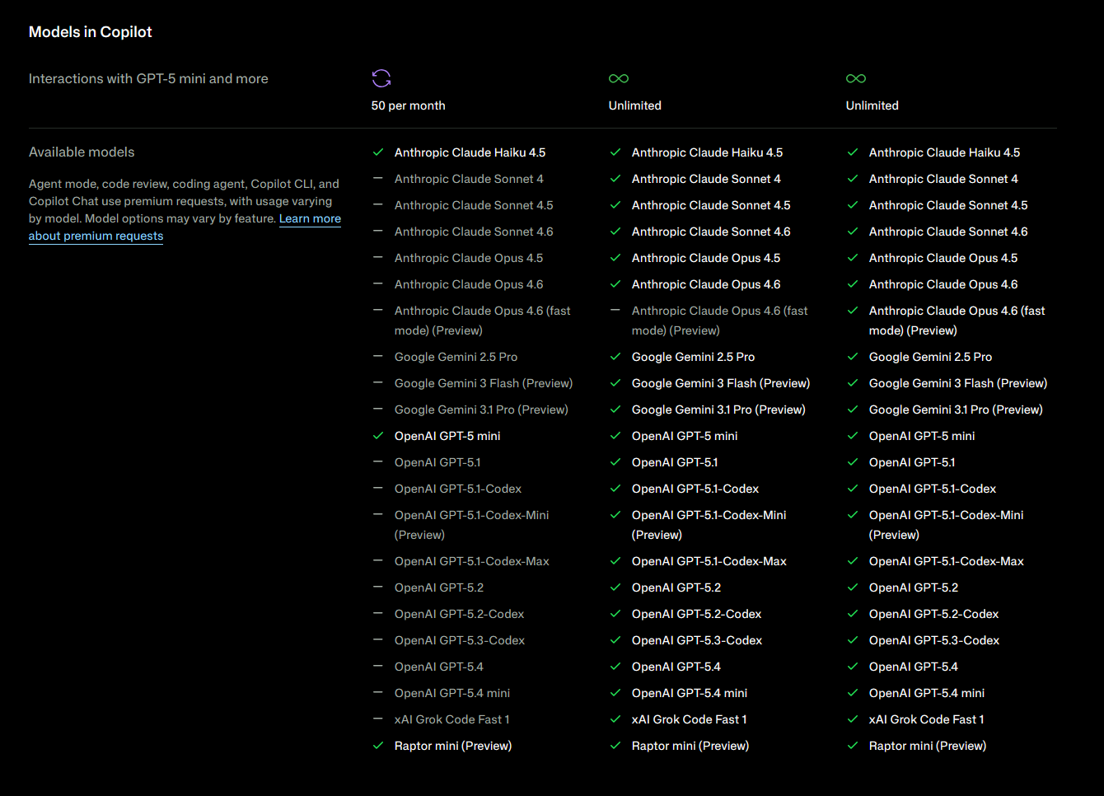Image resolution: width=1104 pixels, height=796 pixels.
Task: Click the dash icon beside grayed-out Gemini 3 Flash (Preview)
Action: coord(378,382)
